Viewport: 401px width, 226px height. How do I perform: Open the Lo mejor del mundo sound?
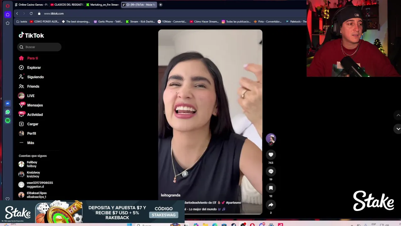205,209
